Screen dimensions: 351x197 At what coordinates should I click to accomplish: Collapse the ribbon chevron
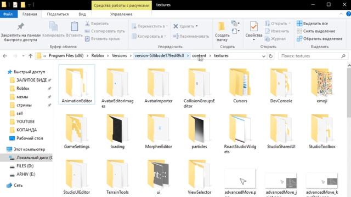coord(341,14)
